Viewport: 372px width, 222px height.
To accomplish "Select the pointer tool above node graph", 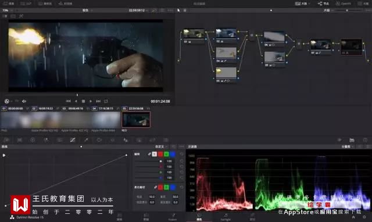I will coord(178,10).
